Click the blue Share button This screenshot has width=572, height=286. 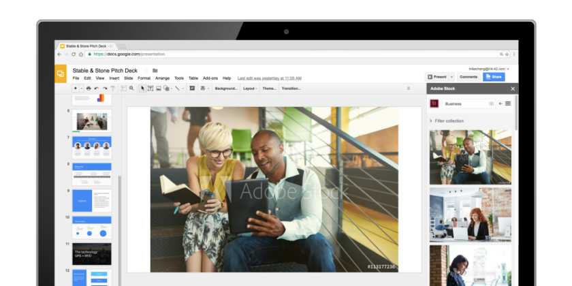point(494,77)
